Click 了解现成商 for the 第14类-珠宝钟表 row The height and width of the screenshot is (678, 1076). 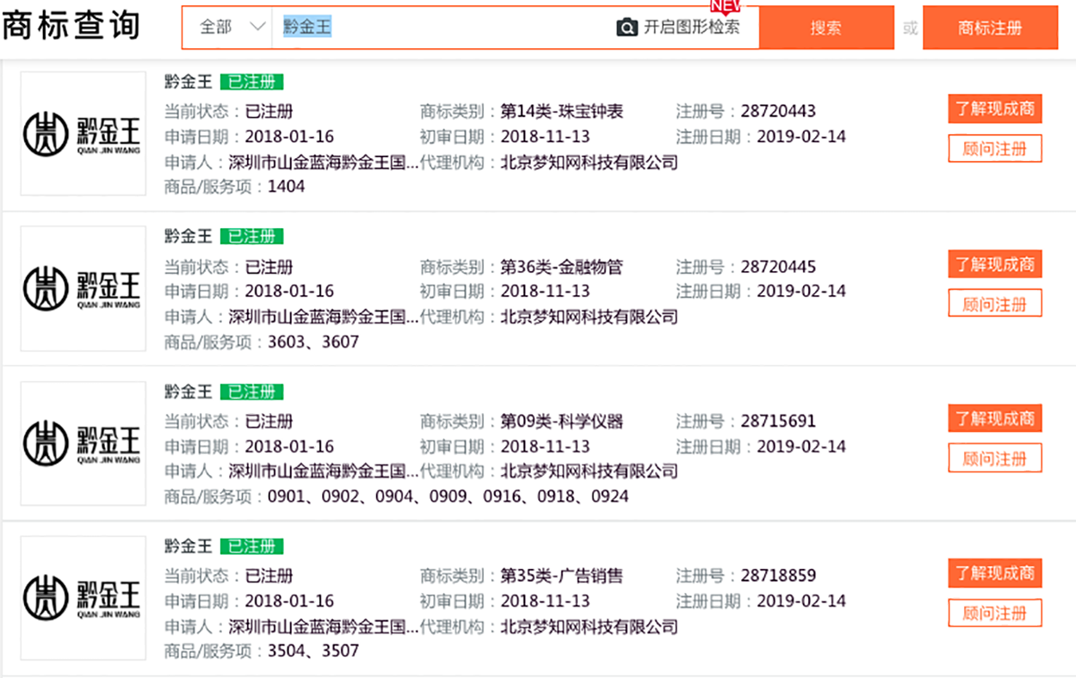[x=995, y=109]
